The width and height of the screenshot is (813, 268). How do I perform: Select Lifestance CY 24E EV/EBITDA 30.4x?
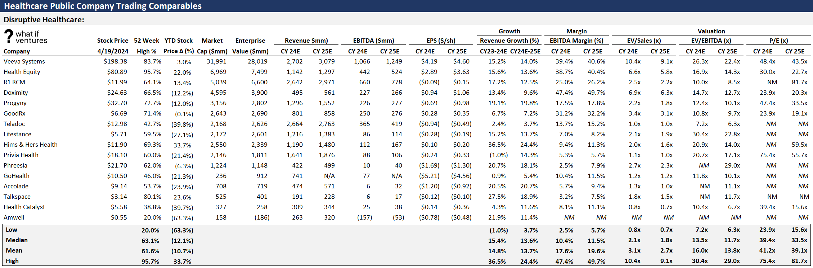point(700,134)
